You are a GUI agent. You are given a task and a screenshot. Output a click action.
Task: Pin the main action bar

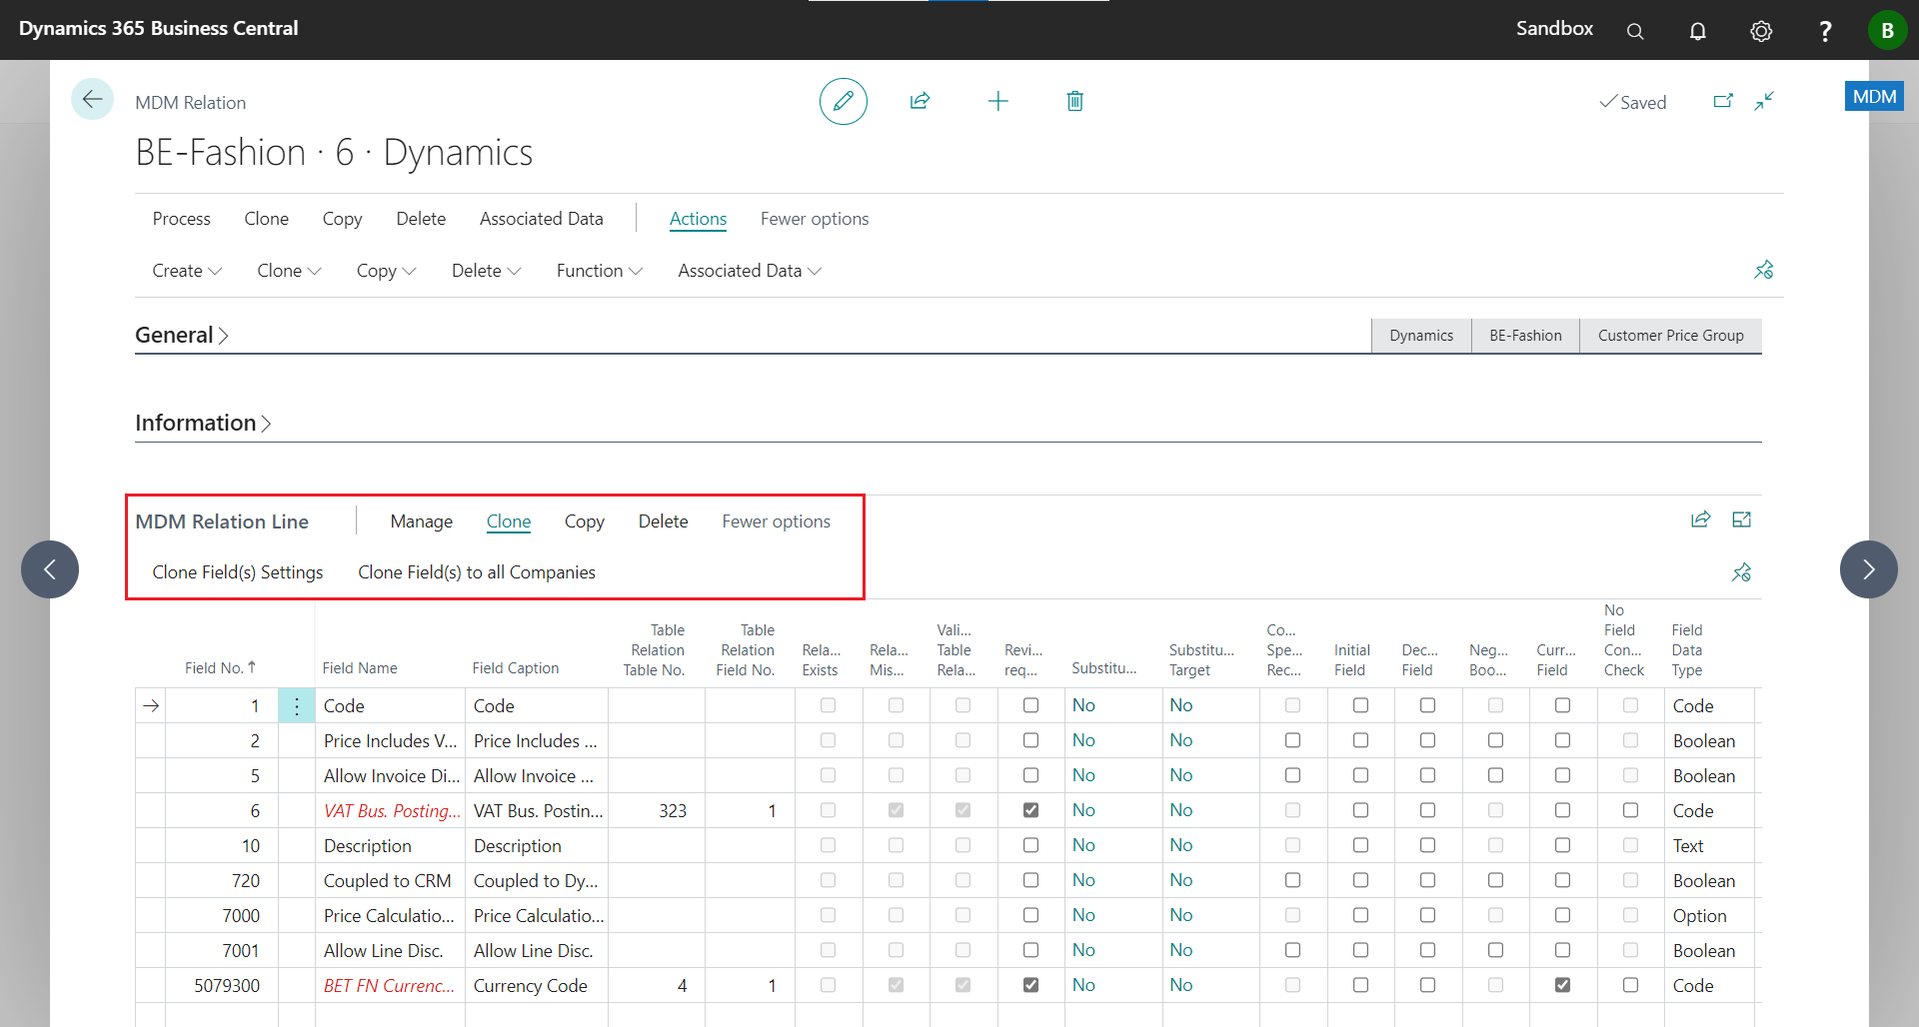1764,270
